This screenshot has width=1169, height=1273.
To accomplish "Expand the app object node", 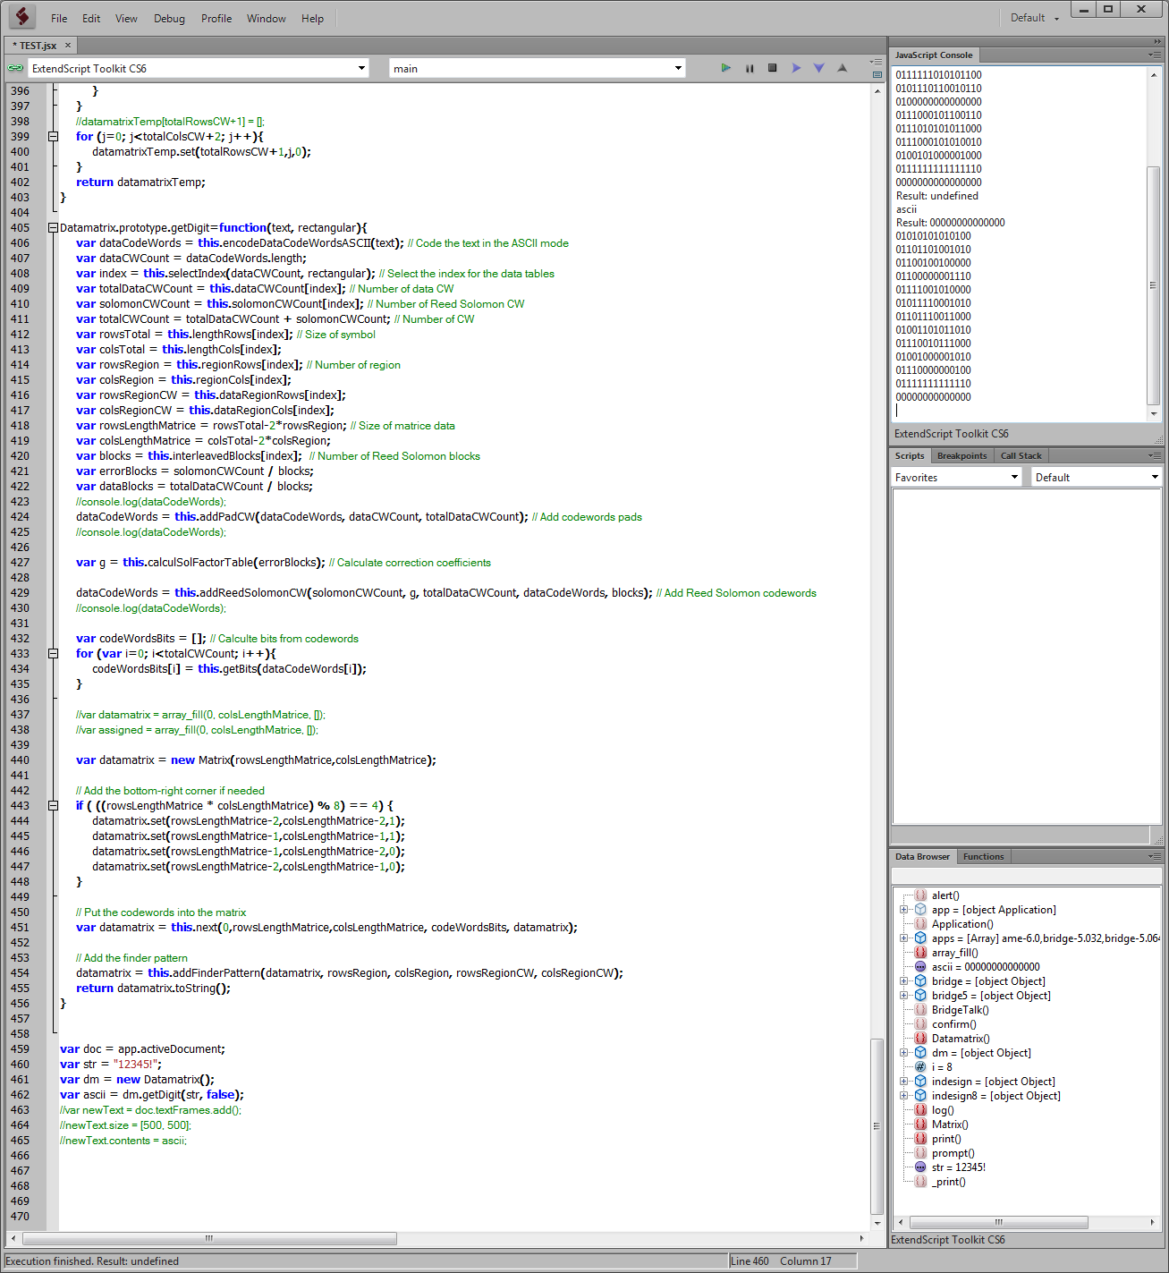I will point(903,910).
